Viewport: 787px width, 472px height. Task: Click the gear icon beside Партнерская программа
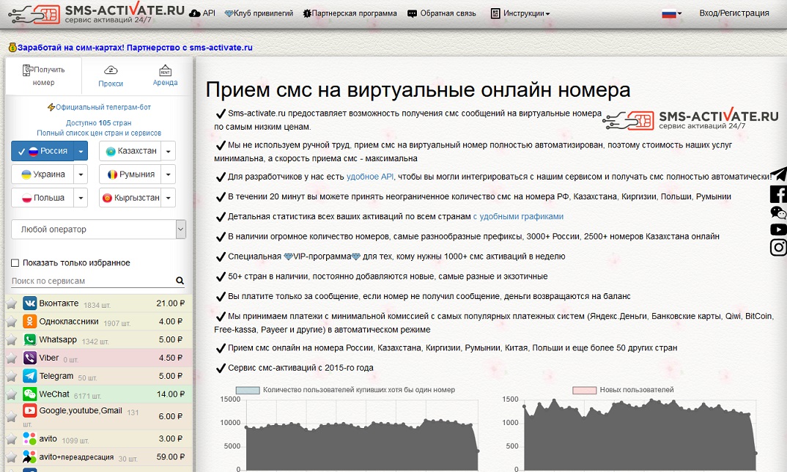tap(307, 13)
